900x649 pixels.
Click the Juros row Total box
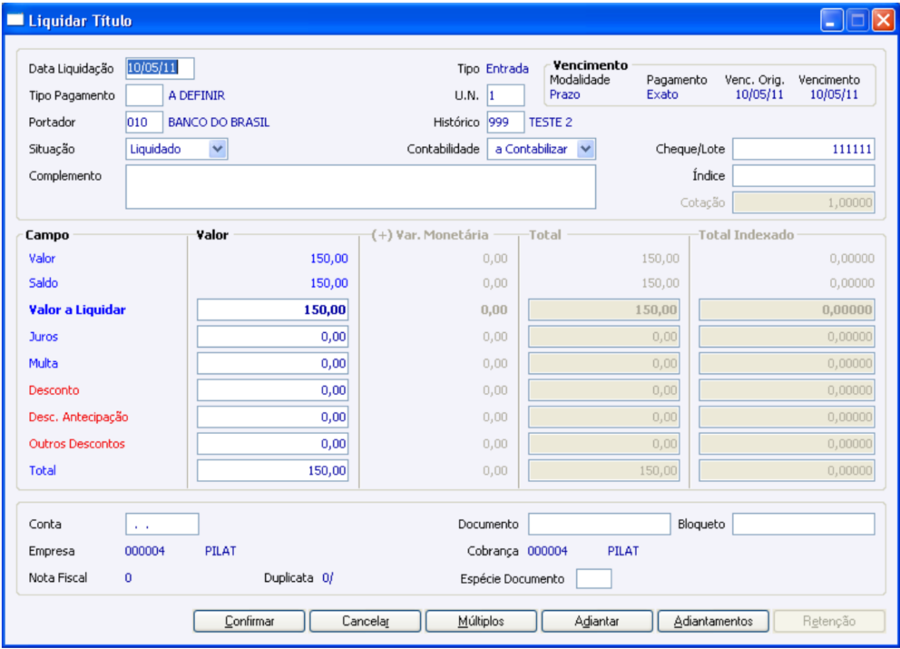604,337
